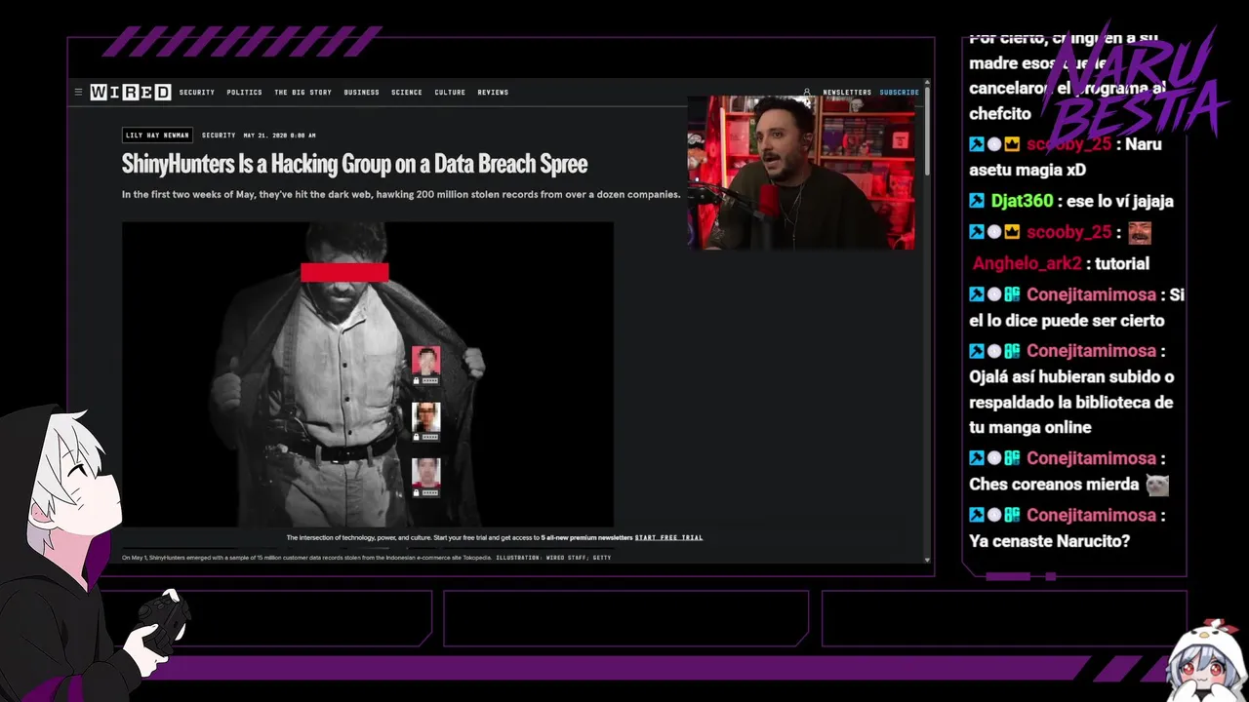Click the crown badge beside 'scooby_25 : Naru'
This screenshot has width=1249, height=702.
[1012, 144]
